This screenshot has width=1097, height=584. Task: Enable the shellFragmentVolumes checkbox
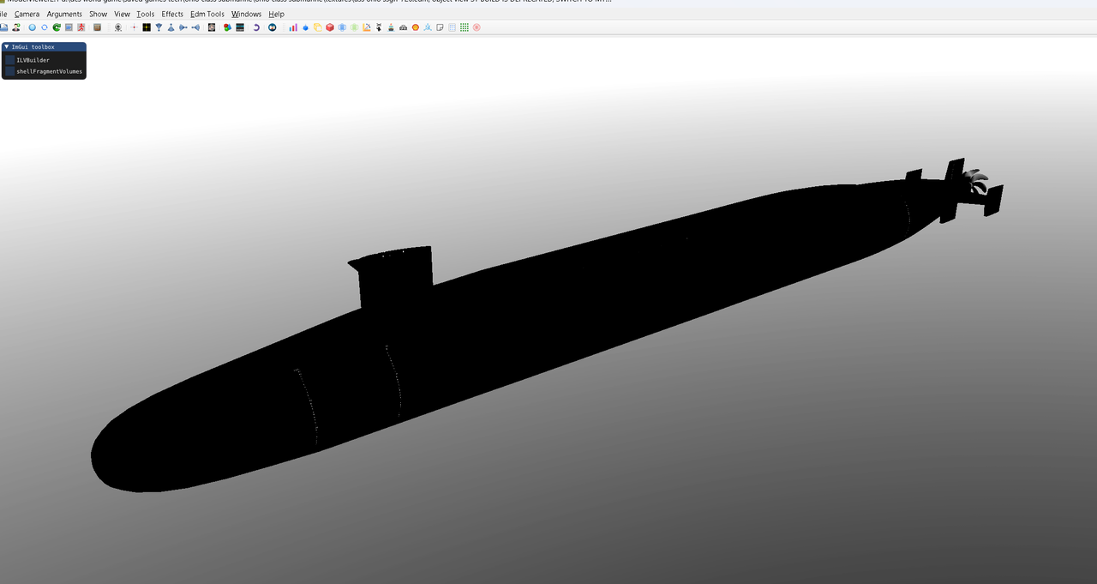tap(9, 71)
